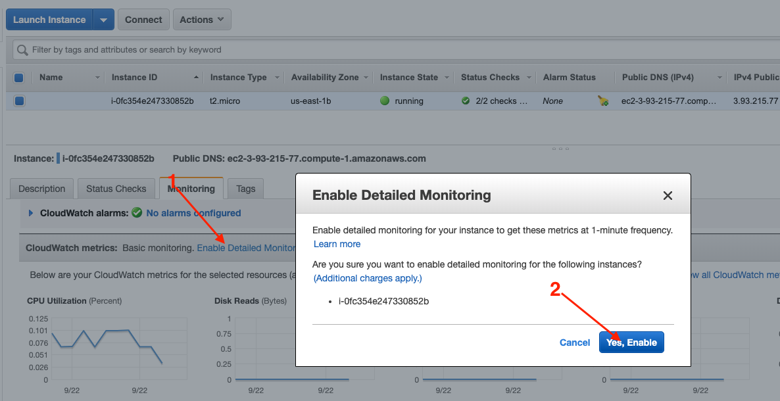Click the alarm status bell icon
This screenshot has width=780, height=401.
(x=602, y=101)
